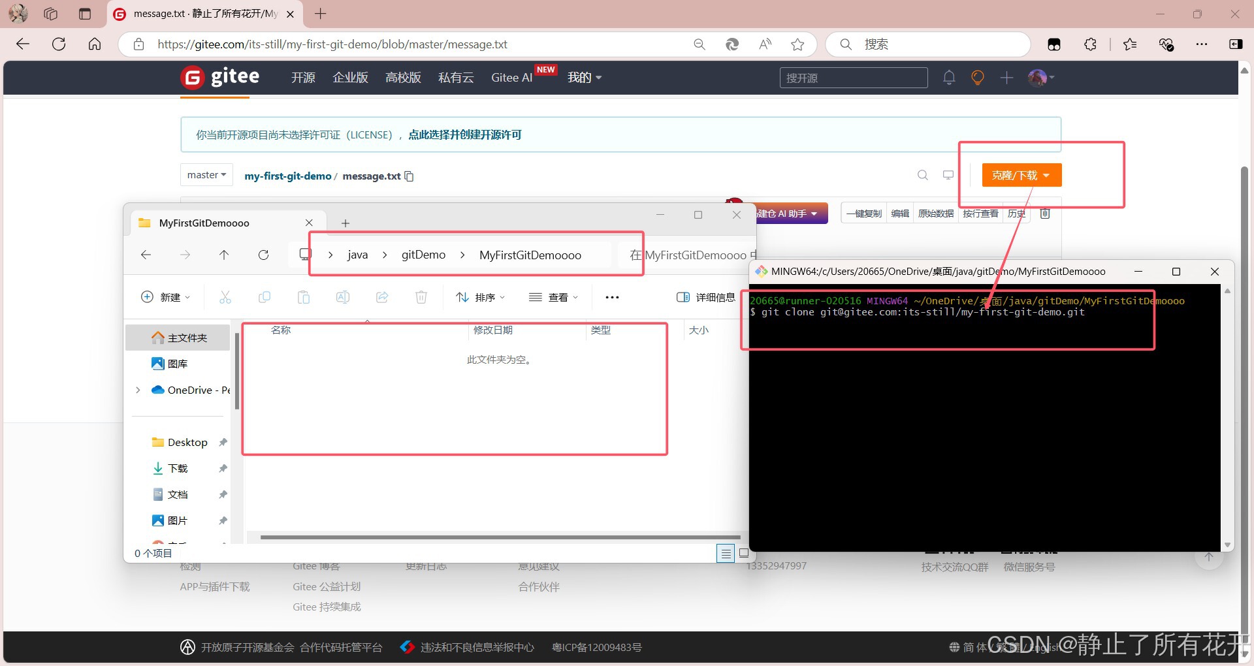The height and width of the screenshot is (666, 1254).
Task: Click my-first-git-demo breadcrumb link
Action: click(288, 176)
